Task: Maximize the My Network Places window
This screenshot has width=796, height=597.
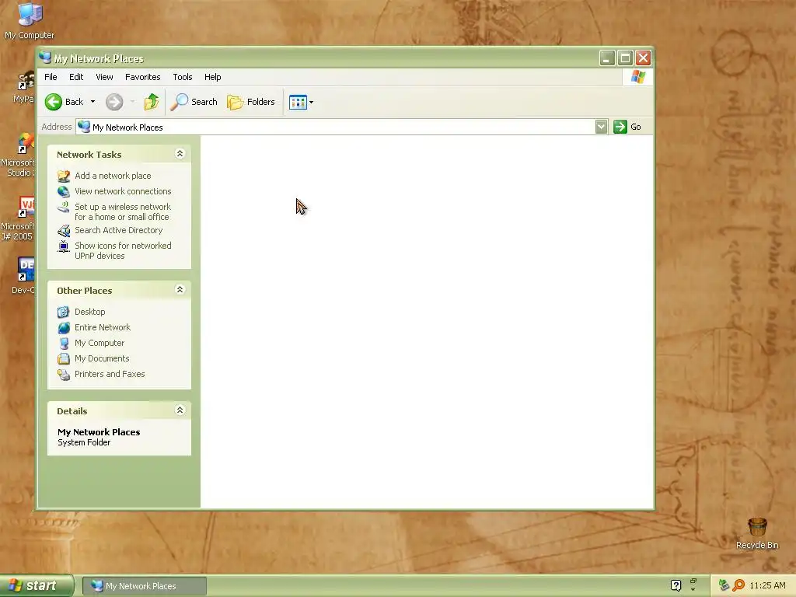Action: (x=625, y=58)
